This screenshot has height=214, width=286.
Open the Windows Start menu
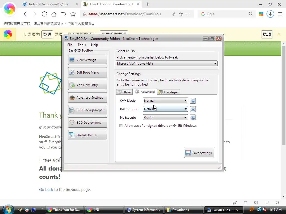[x=8, y=210]
